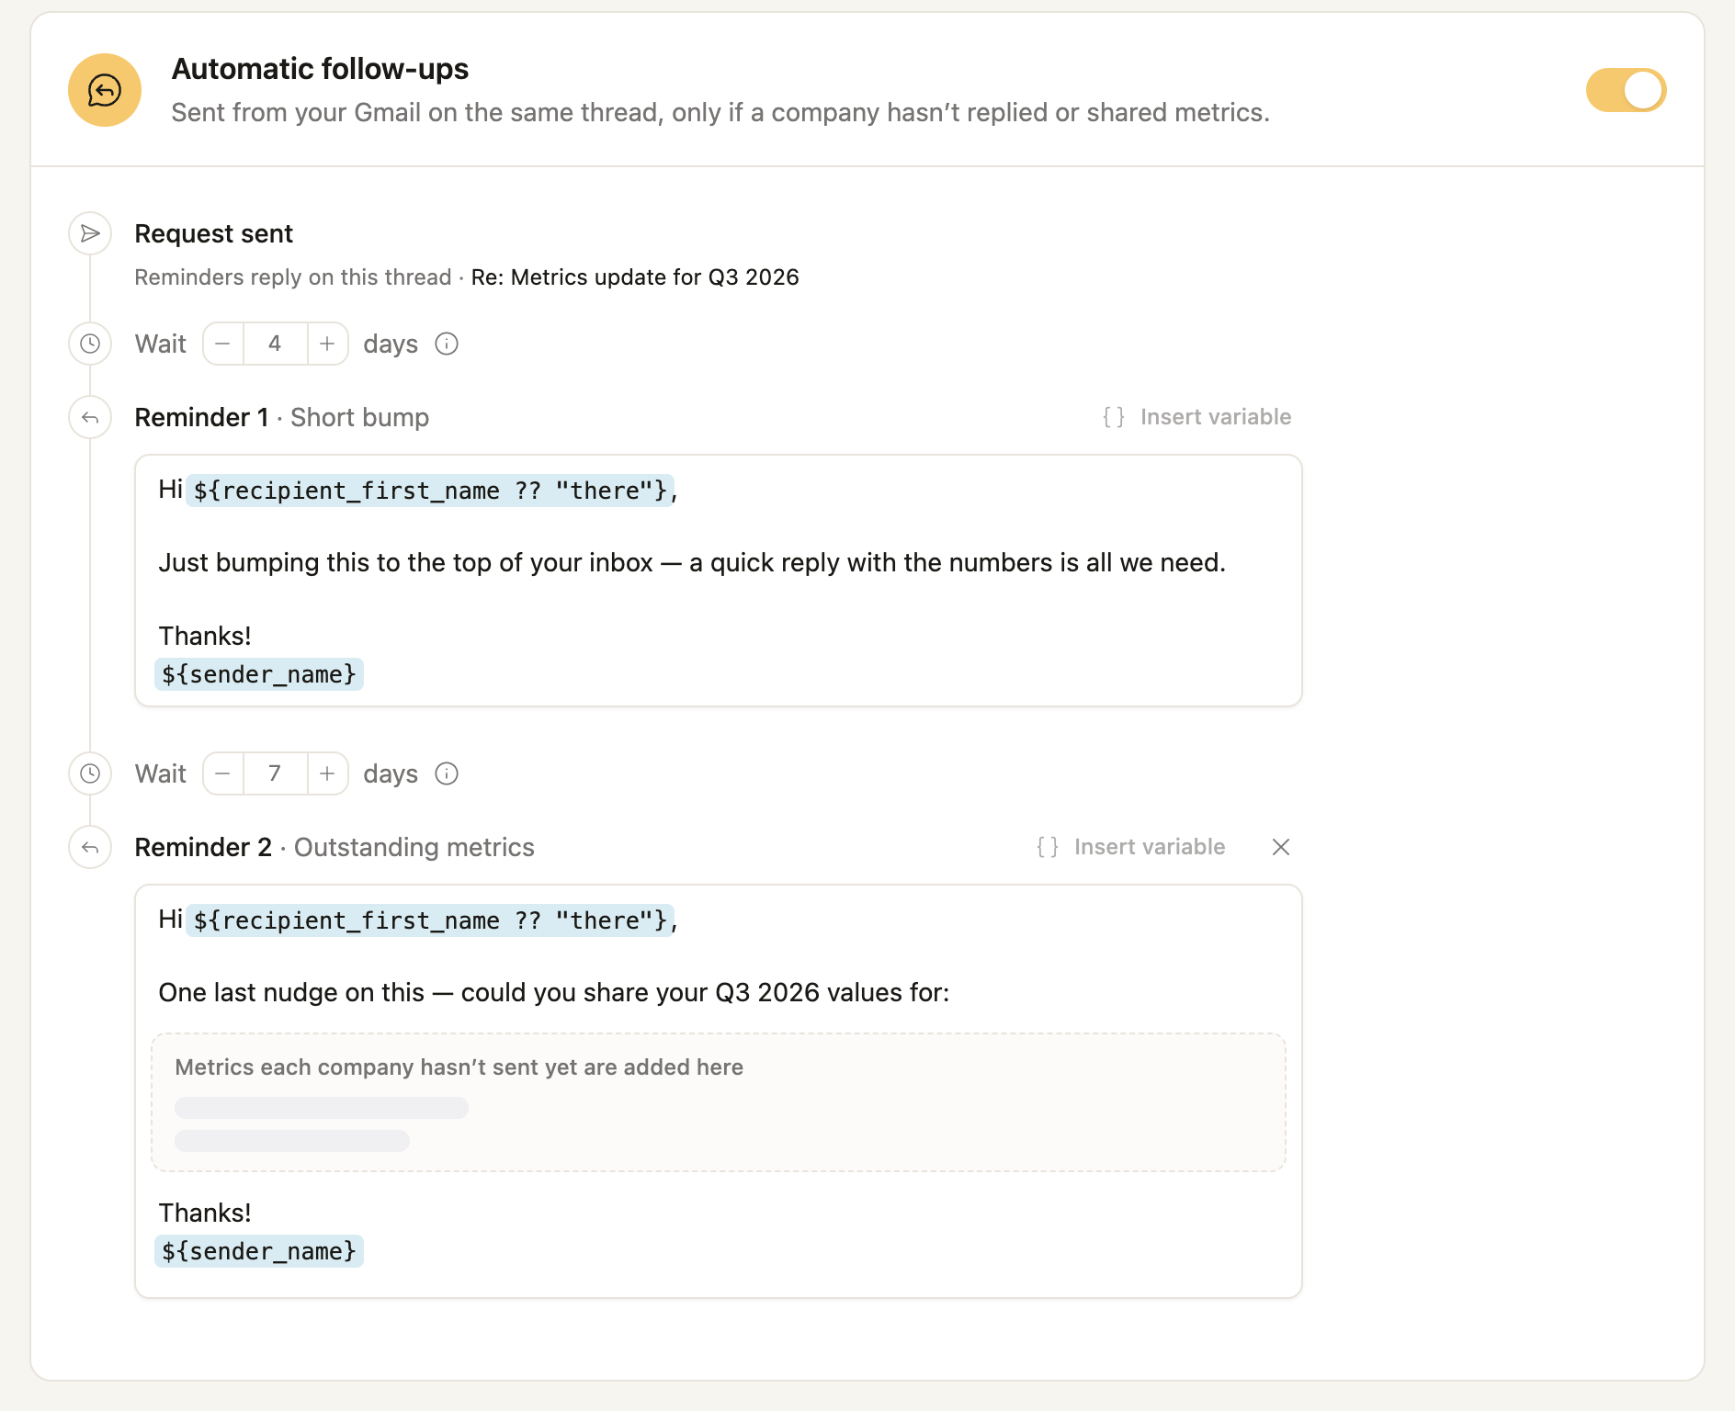Remove Reminder 2 with the X
The height and width of the screenshot is (1411, 1735).
(x=1281, y=847)
